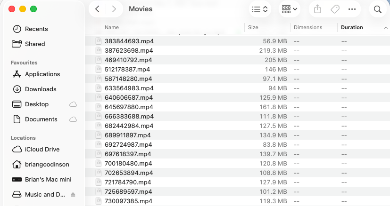
Task: Sort files by the Name column
Action: 112,28
